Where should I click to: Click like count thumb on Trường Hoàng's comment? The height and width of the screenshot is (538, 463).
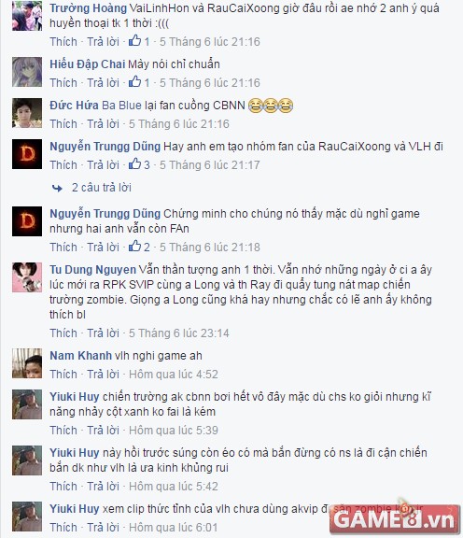click(139, 41)
